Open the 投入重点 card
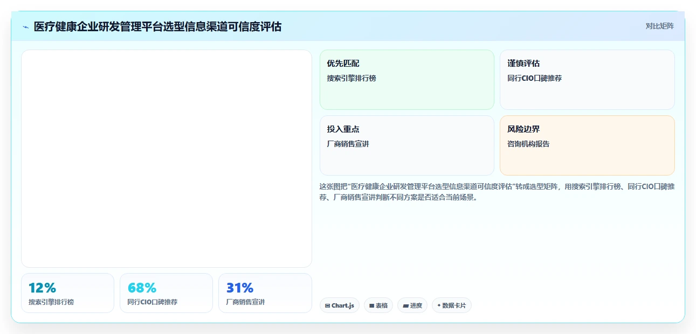The image size is (696, 334). pyautogui.click(x=407, y=145)
